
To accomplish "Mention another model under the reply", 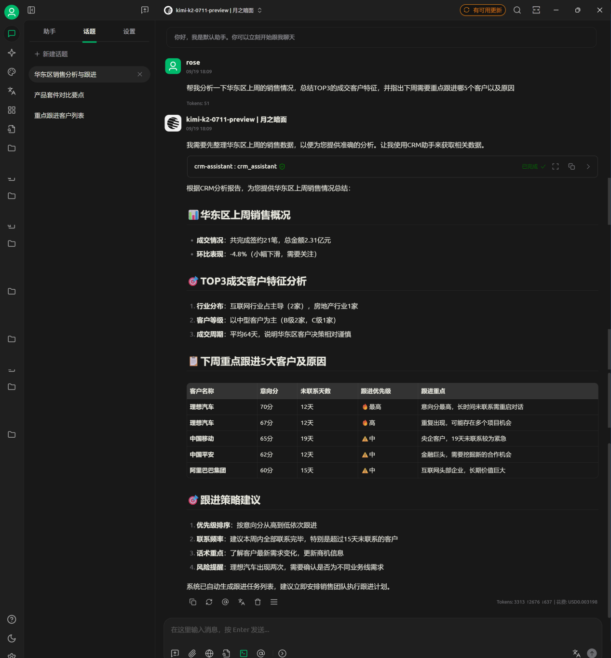I will [225, 602].
